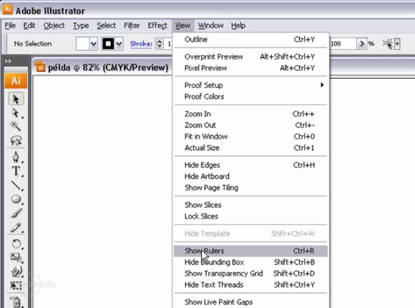Screen dimensions: 415x308
Task: Select Pixel Preview
Action: [250, 68]
